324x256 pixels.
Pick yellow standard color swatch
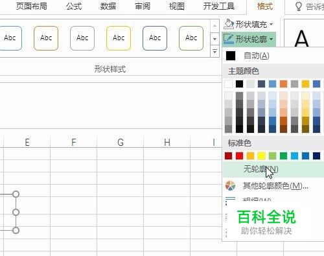click(x=261, y=156)
